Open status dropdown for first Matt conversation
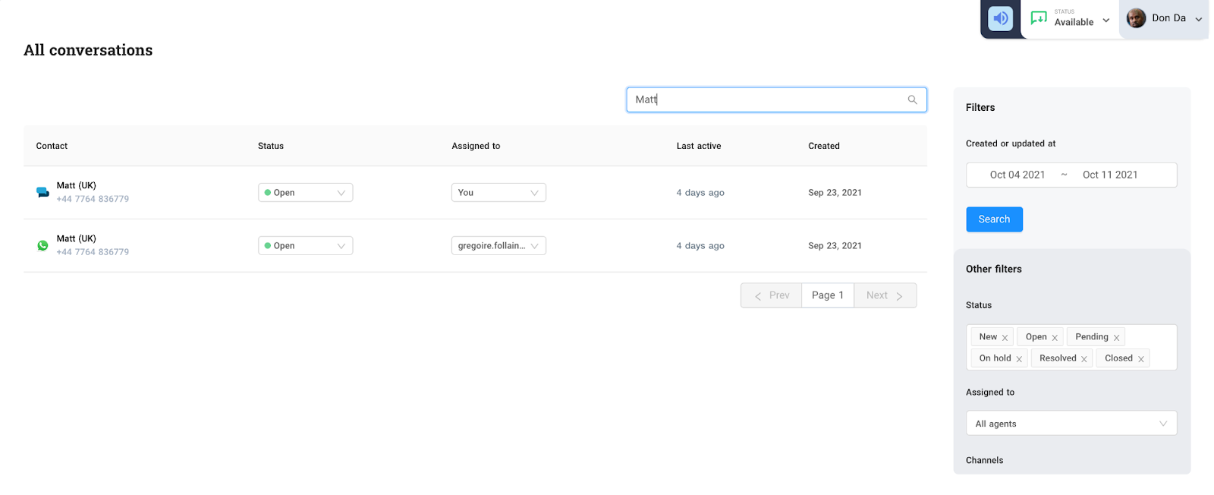This screenshot has width=1214, height=495. point(305,193)
